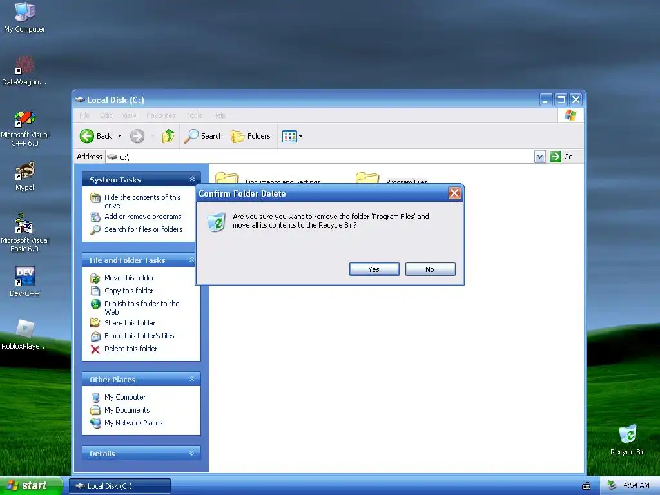Click the red X Delete folder icon
Viewport: 660px width, 495px height.
(x=95, y=349)
